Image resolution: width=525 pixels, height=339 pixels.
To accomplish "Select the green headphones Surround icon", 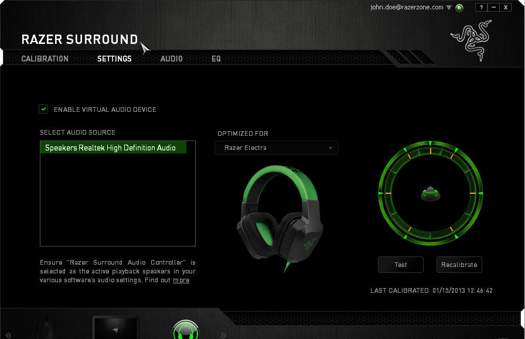I will point(186,330).
